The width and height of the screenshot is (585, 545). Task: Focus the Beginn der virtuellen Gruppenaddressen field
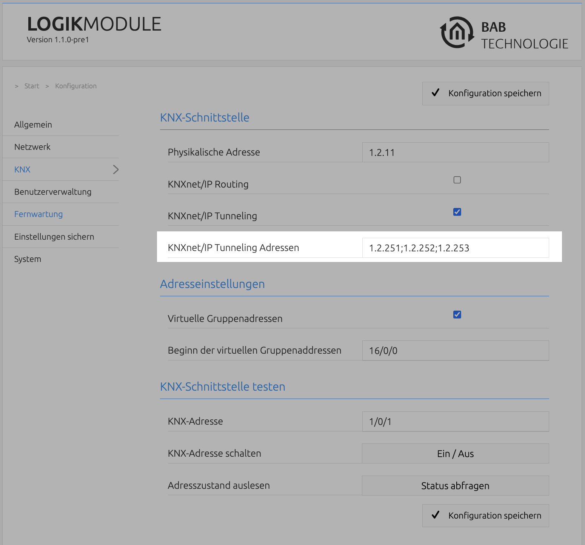(x=456, y=350)
